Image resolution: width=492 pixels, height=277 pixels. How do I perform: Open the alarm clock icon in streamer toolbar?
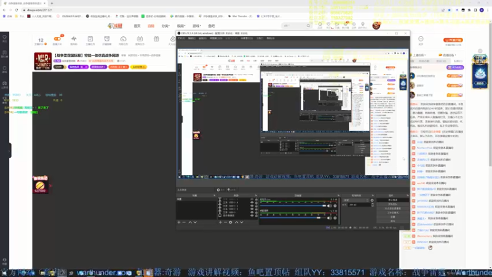coord(107,39)
